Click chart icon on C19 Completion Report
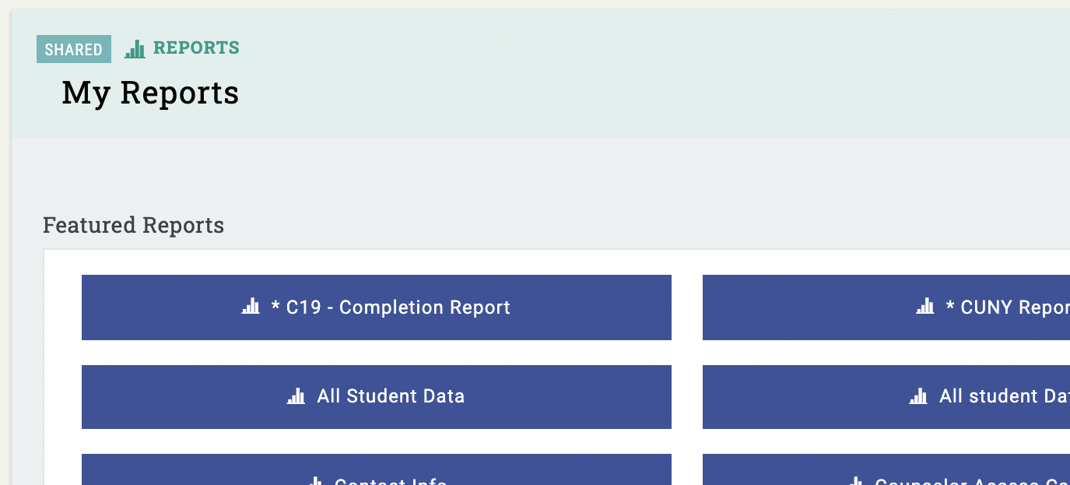1070x485 pixels. pyautogui.click(x=251, y=306)
